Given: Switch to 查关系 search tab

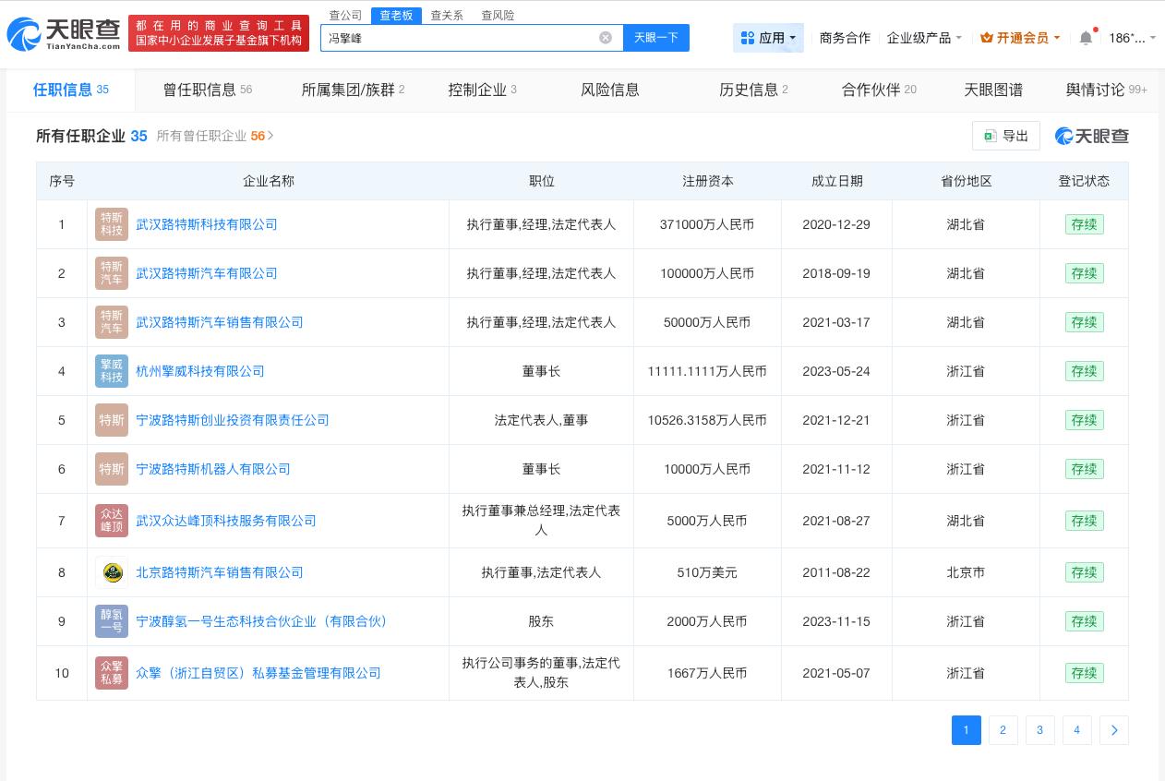Looking at the screenshot, I should click(x=447, y=16).
